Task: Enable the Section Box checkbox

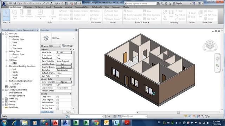Action: tap(58, 109)
